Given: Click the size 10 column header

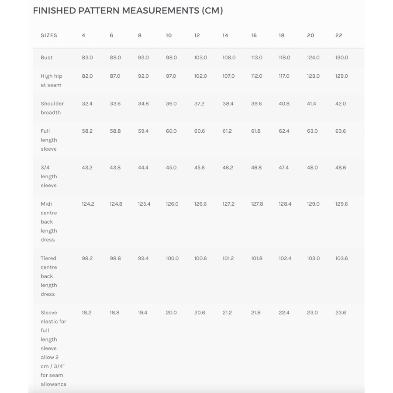Looking at the screenshot, I should (169, 35).
